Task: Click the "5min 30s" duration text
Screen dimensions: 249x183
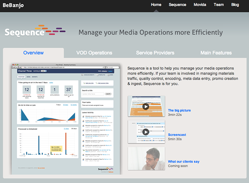Action: coord(175,139)
